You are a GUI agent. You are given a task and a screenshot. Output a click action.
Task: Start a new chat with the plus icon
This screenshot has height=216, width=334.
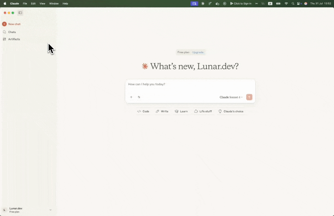(x=4, y=24)
